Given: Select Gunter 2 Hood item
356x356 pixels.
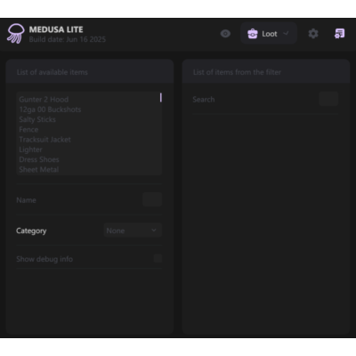Looking at the screenshot, I should 44,100.
